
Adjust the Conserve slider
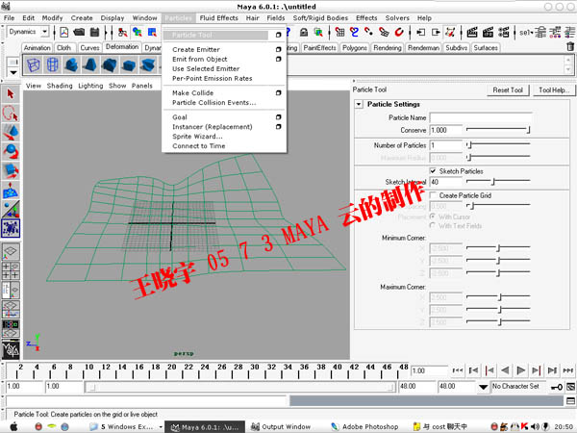point(498,129)
